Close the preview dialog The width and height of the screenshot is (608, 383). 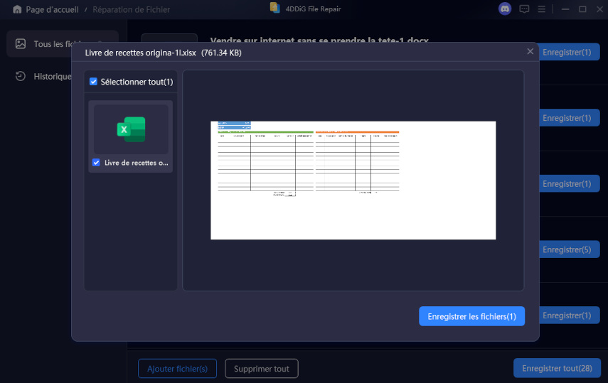coord(530,51)
